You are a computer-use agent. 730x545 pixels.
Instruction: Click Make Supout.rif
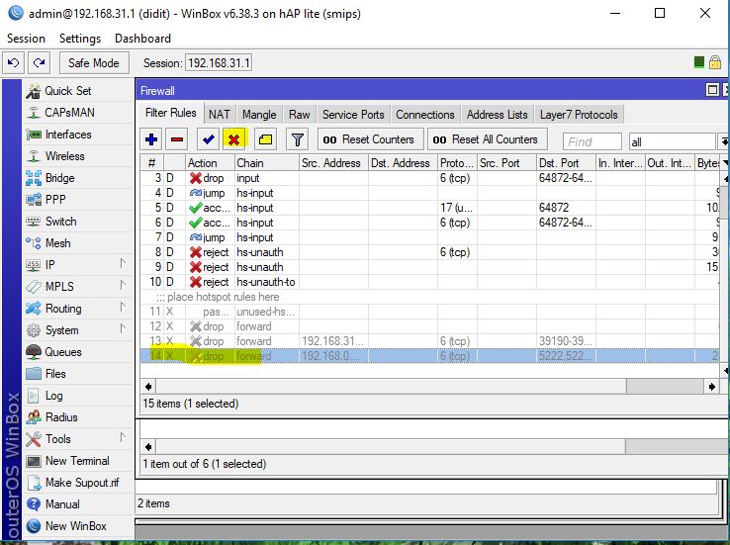pyautogui.click(x=82, y=483)
